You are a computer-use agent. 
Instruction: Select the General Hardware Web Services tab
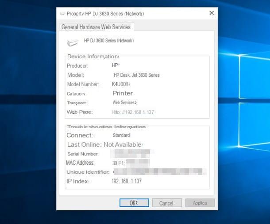point(96,27)
